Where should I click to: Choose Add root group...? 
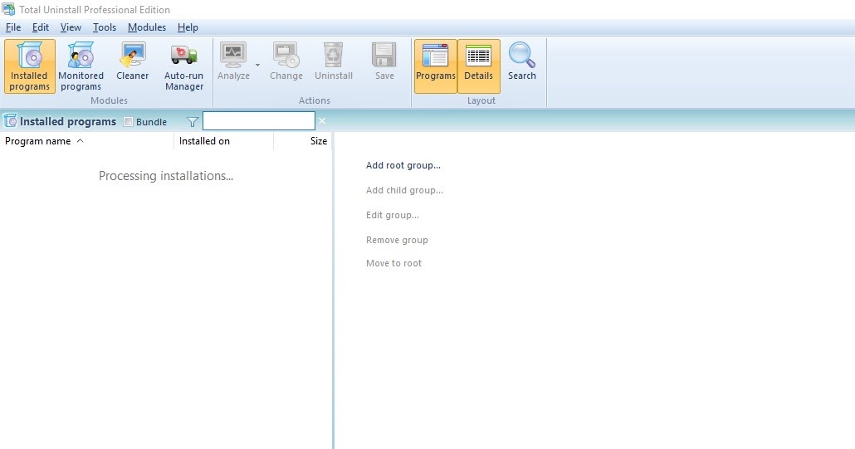(403, 165)
